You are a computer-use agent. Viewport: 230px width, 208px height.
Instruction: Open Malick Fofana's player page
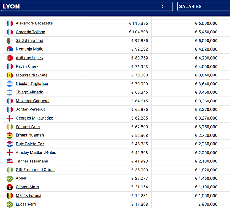click(29, 195)
